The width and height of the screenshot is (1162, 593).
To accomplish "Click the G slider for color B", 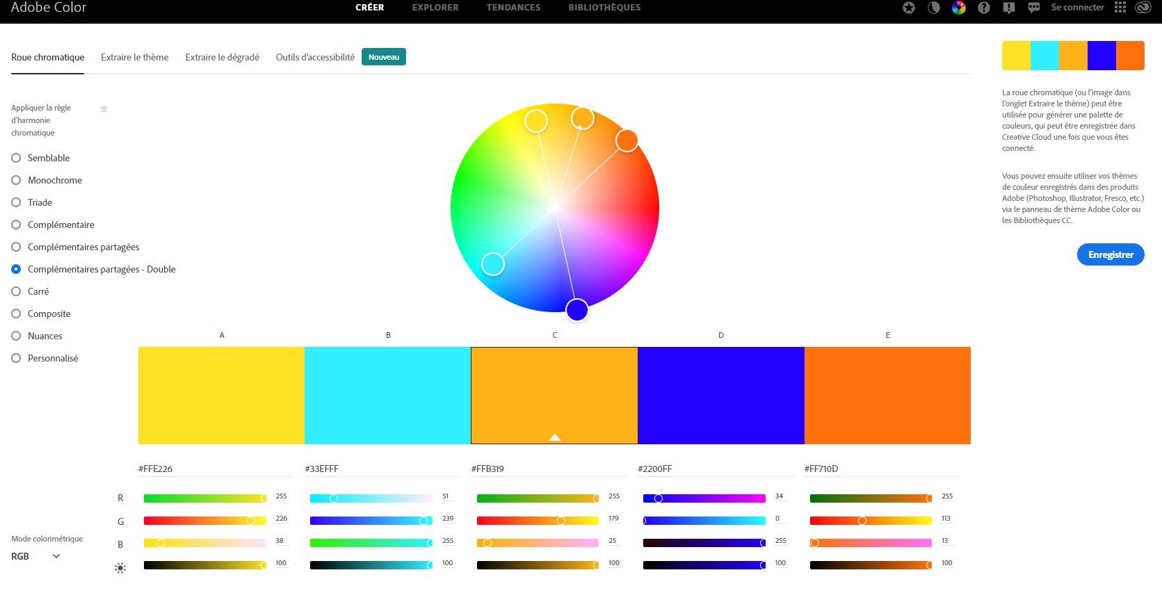I will click(x=371, y=521).
